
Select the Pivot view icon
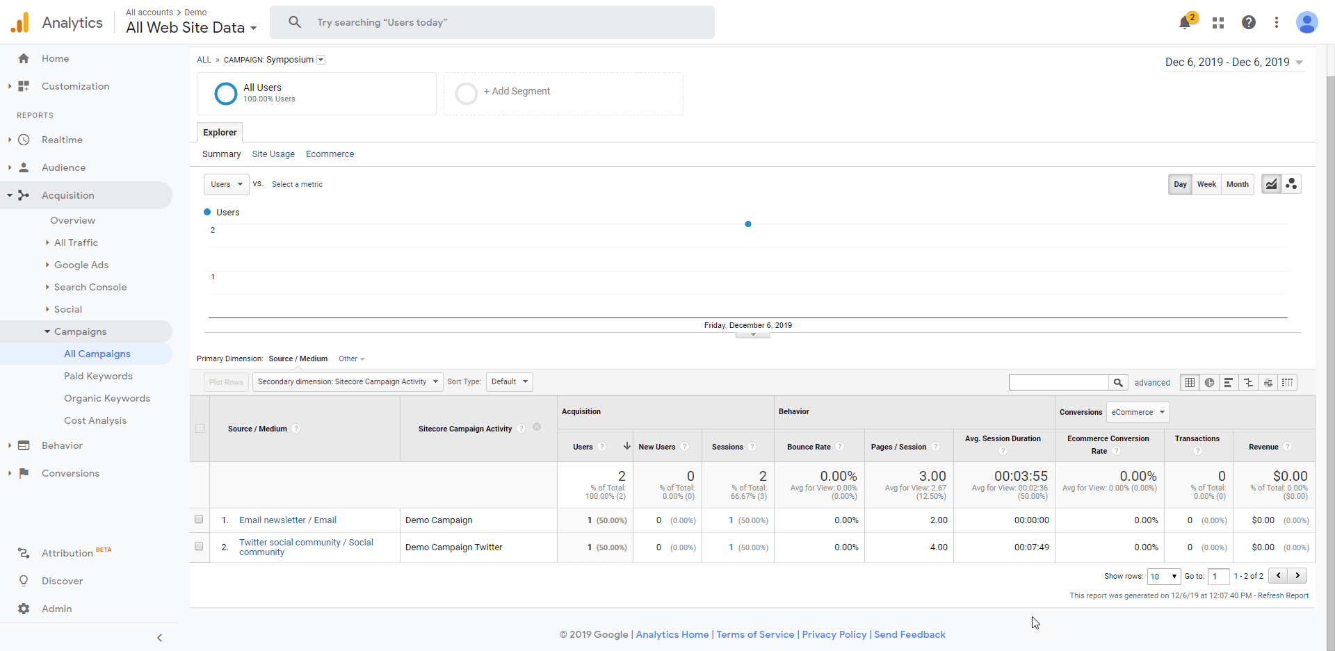tap(1288, 382)
